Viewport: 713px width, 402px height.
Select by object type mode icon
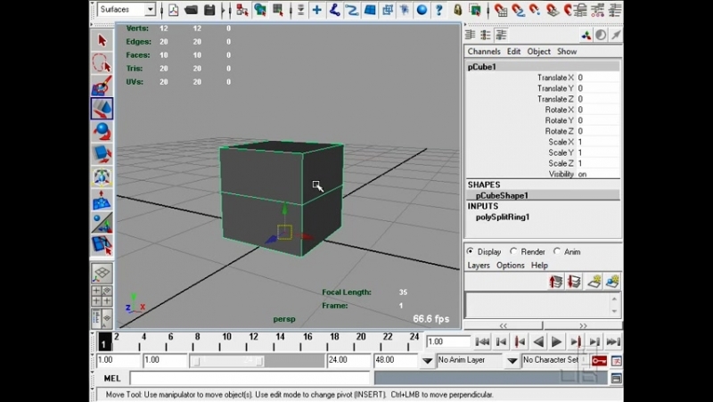[x=260, y=10]
